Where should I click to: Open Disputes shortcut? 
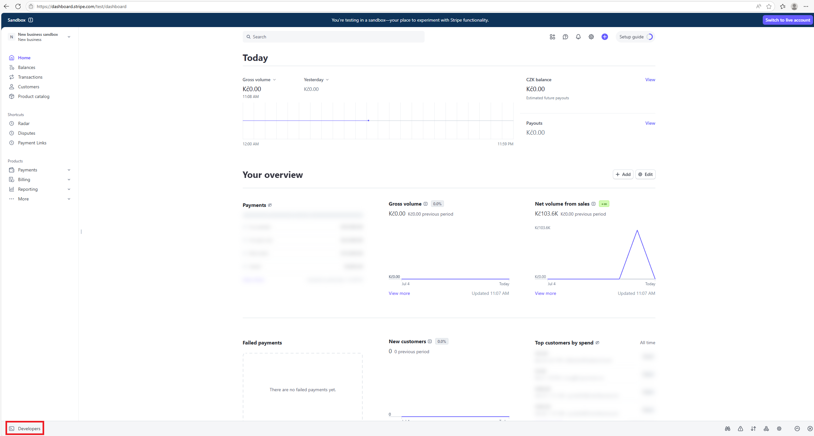coord(26,133)
